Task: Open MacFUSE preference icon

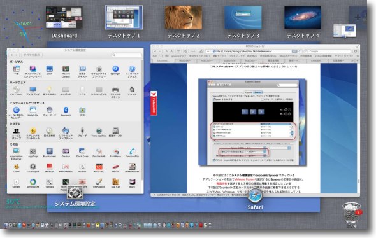Action: pos(50,167)
